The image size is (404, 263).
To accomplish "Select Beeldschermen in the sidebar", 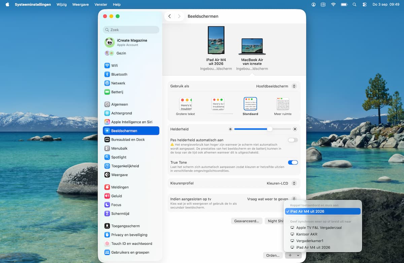I will tap(131, 130).
